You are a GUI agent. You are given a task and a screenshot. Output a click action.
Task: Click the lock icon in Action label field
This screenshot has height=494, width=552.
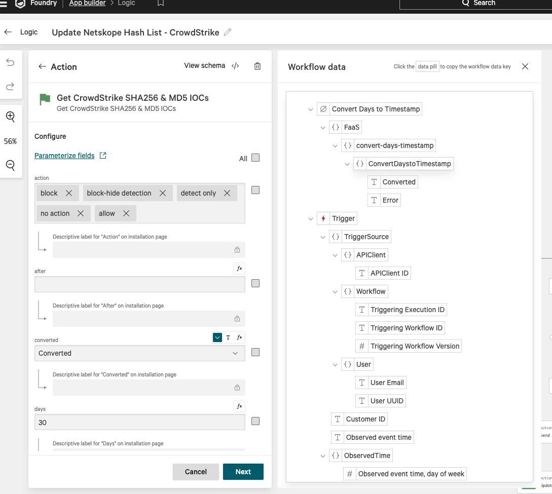coord(237,250)
